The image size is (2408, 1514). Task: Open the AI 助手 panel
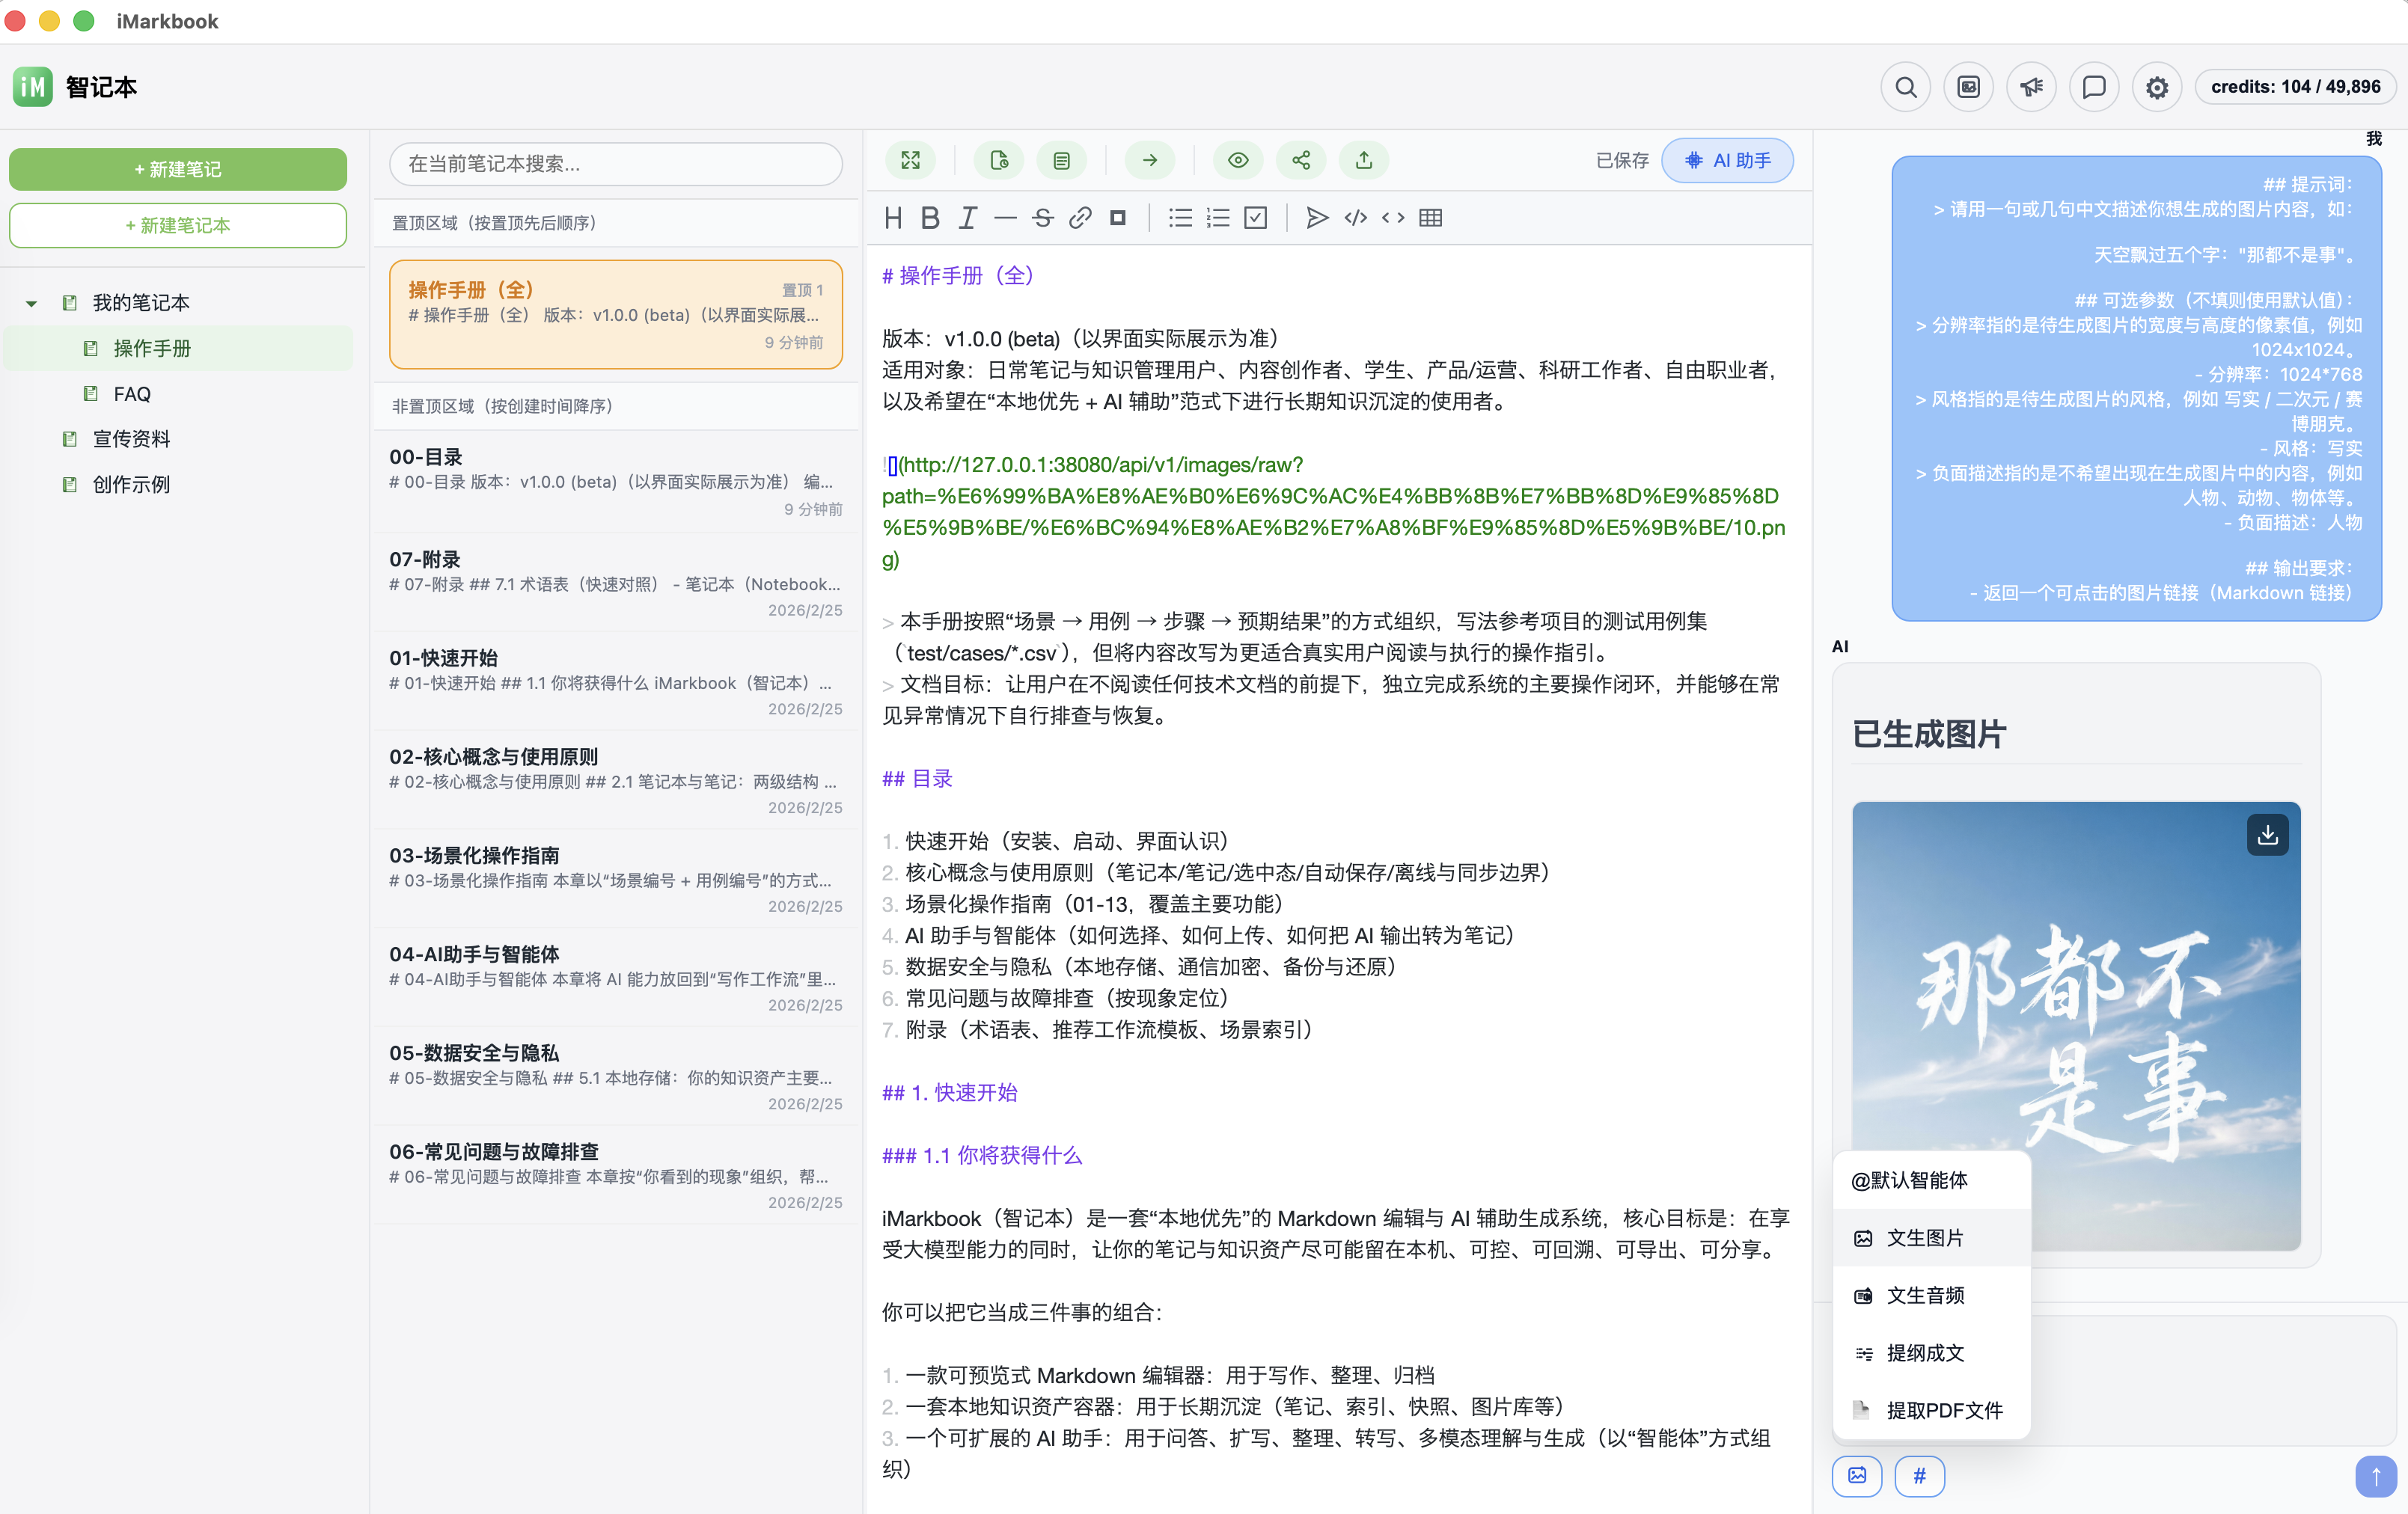tap(1728, 160)
